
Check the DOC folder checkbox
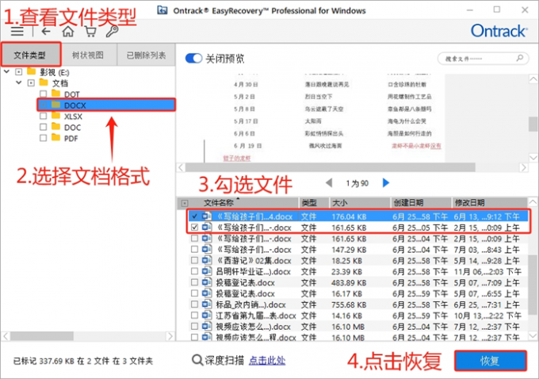click(44, 127)
